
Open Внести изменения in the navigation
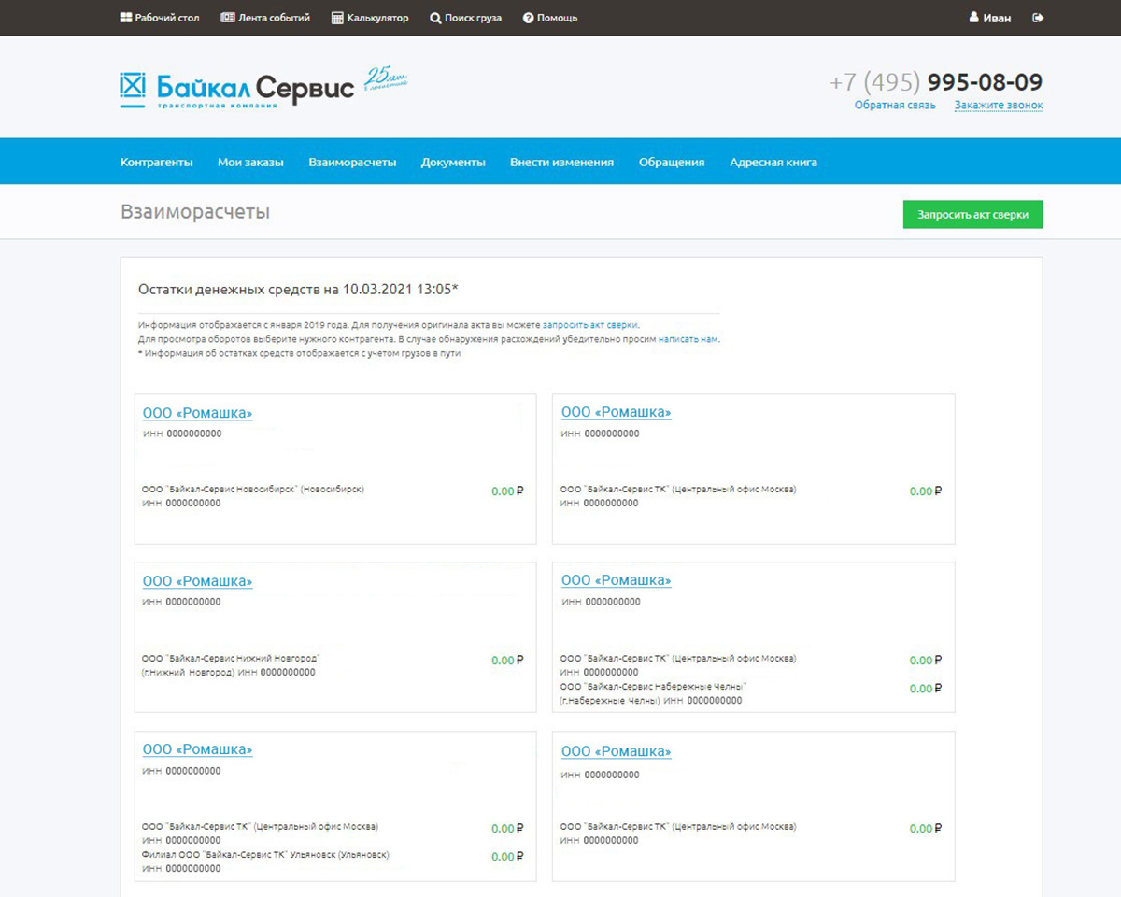(x=561, y=162)
